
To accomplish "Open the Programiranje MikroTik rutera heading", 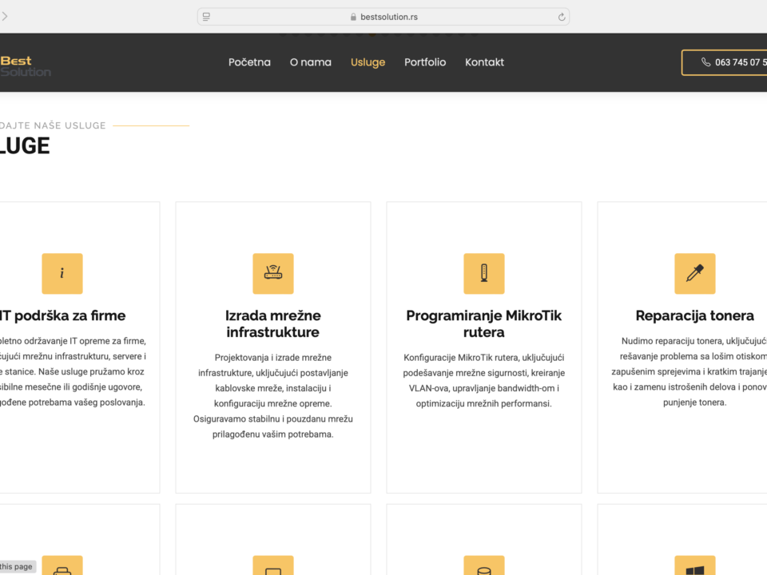I will click(x=484, y=323).
